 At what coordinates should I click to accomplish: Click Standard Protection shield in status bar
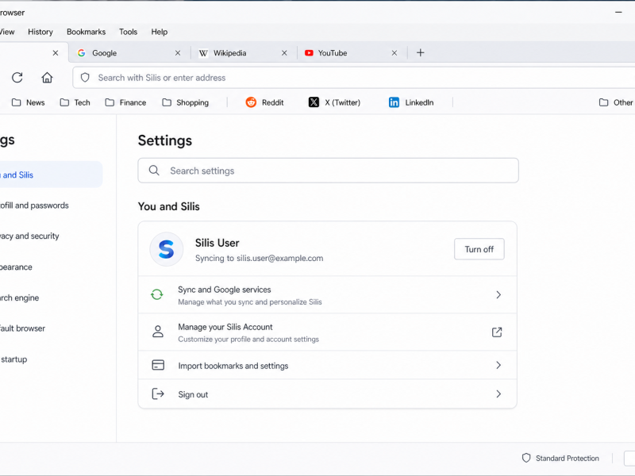pos(526,458)
